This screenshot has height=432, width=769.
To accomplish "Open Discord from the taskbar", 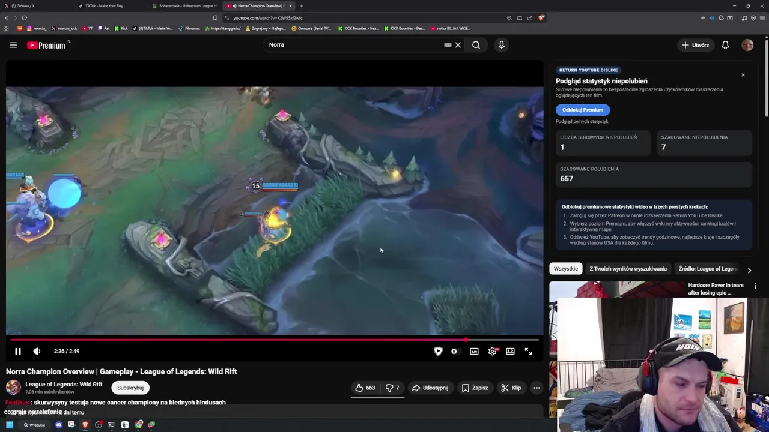I will (58, 425).
